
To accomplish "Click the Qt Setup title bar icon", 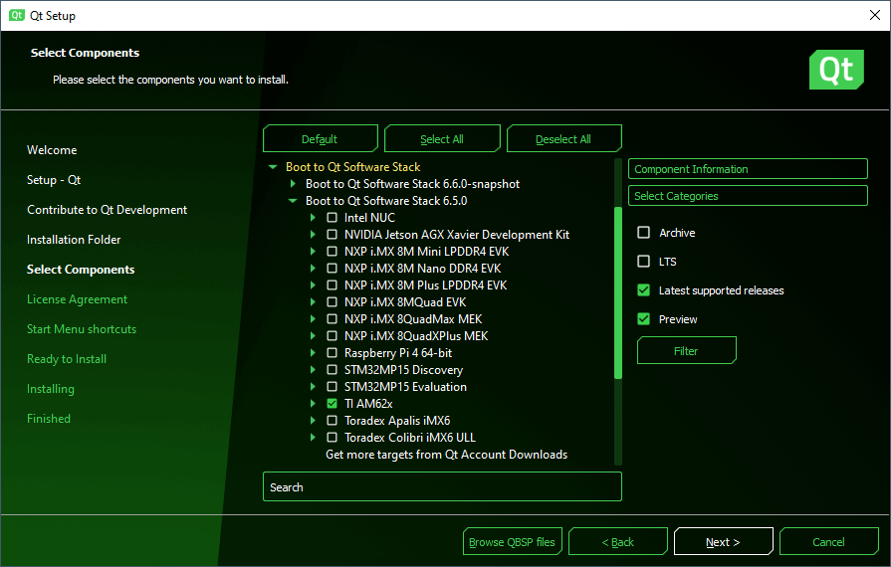I will pyautogui.click(x=17, y=15).
